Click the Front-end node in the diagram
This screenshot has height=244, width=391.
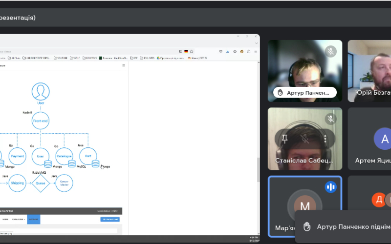point(41,121)
